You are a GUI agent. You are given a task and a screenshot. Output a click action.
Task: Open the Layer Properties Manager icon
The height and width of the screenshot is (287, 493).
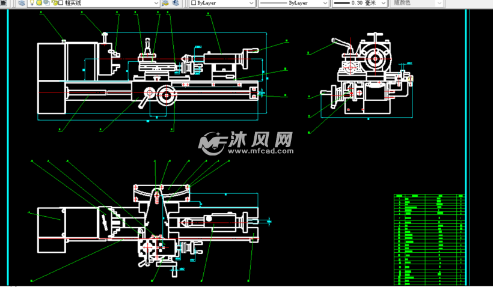(x=21, y=3)
